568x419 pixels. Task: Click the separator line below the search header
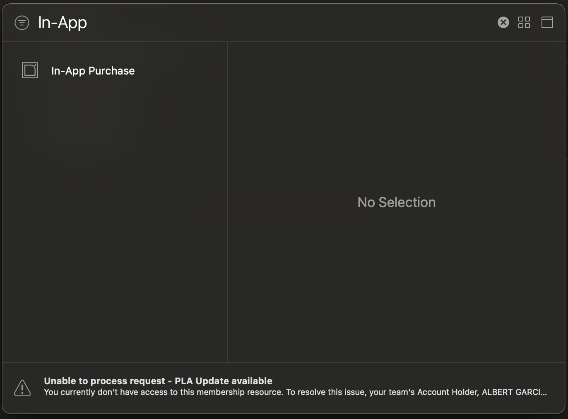tap(284, 42)
